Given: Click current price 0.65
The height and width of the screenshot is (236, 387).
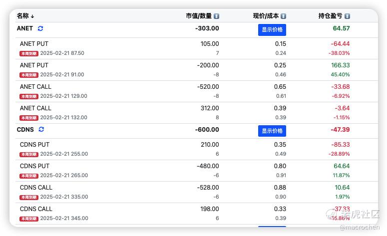Looking at the screenshot, I should pyautogui.click(x=280, y=86).
